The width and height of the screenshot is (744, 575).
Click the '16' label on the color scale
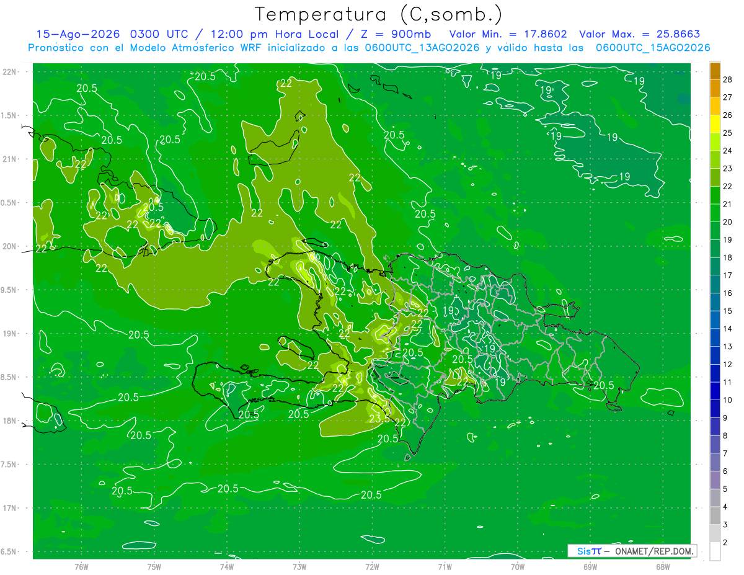(728, 293)
